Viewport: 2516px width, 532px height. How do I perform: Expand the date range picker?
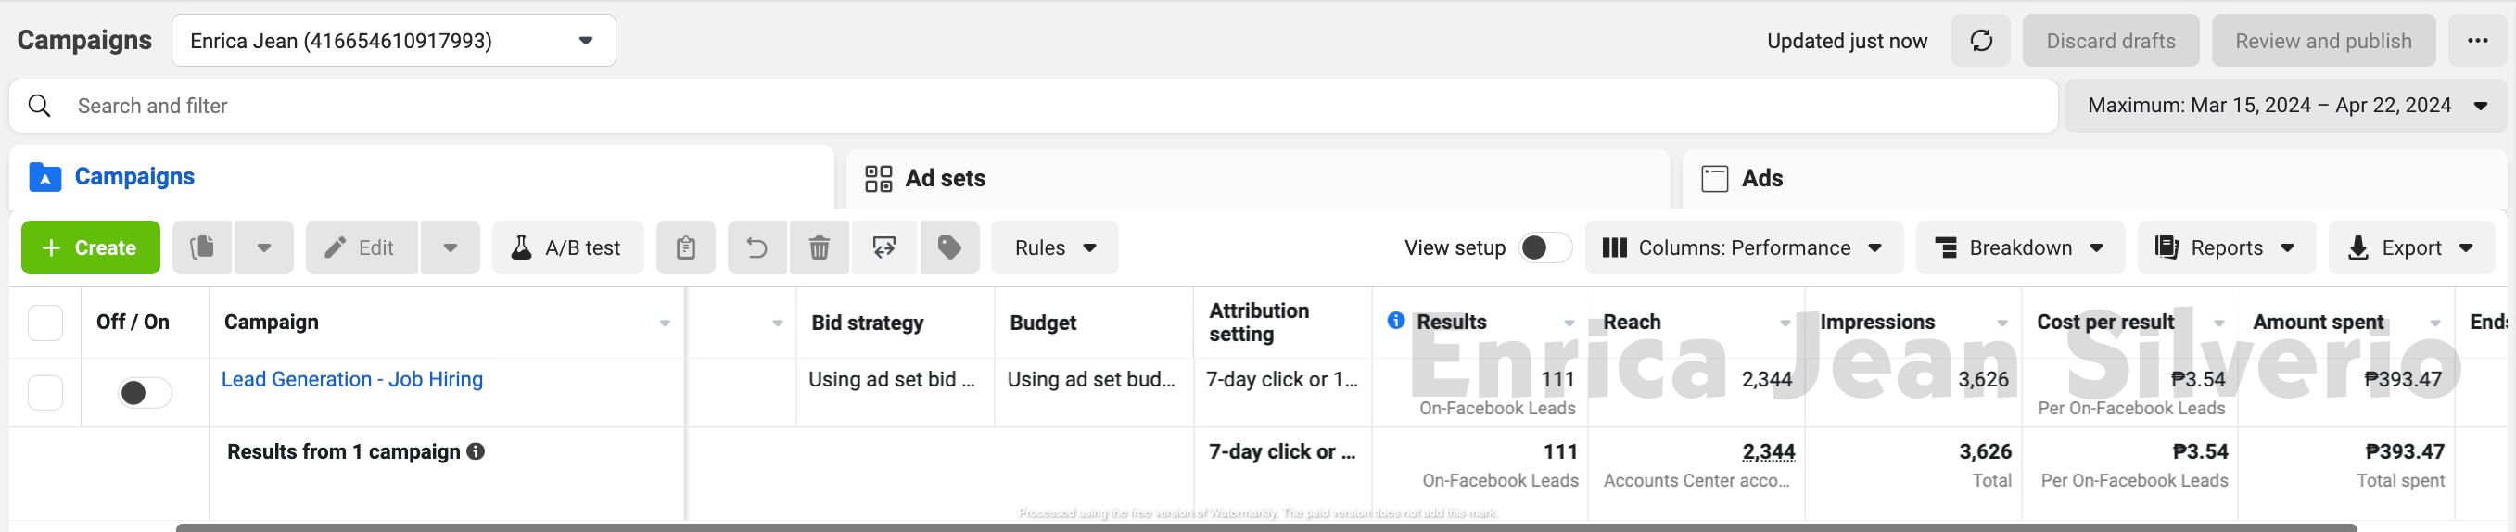click(2284, 106)
